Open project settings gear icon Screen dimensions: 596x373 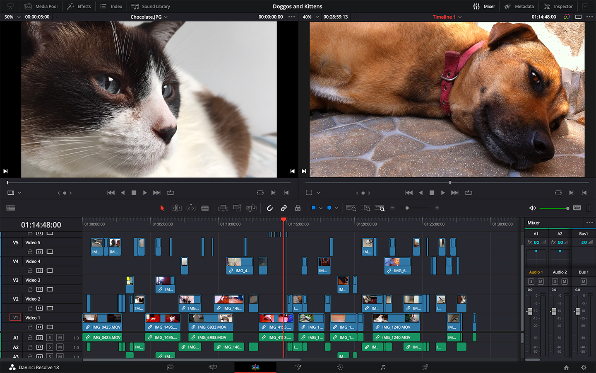coord(584,367)
